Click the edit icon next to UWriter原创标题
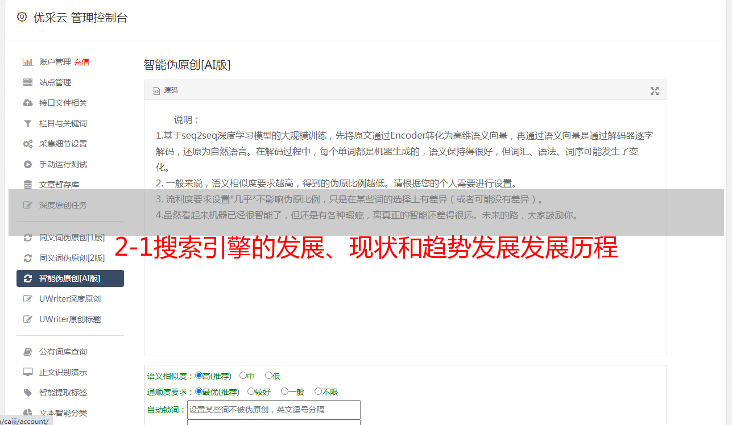Image resolution: width=732 pixels, height=425 pixels. (27, 319)
